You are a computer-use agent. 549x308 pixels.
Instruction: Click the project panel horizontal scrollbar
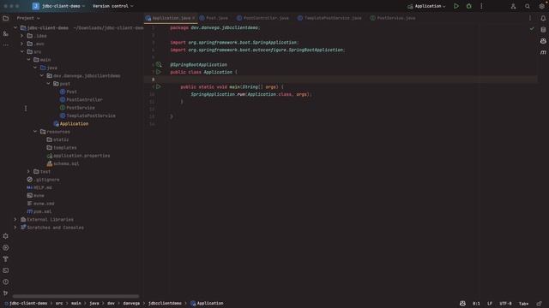pyautogui.click(x=75, y=296)
